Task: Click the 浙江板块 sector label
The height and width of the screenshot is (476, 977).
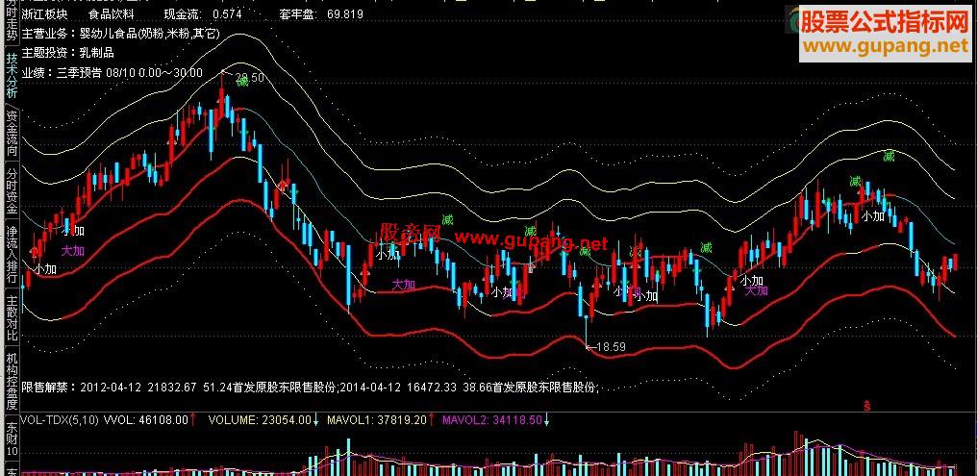Action: [45, 13]
